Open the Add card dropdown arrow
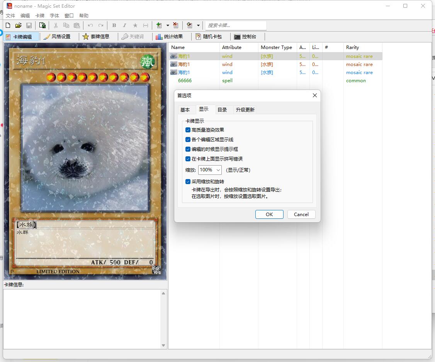 point(168,25)
